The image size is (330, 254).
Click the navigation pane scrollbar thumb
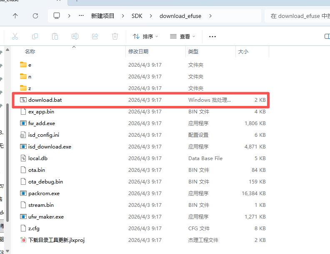pyautogui.click(x=7, y=162)
